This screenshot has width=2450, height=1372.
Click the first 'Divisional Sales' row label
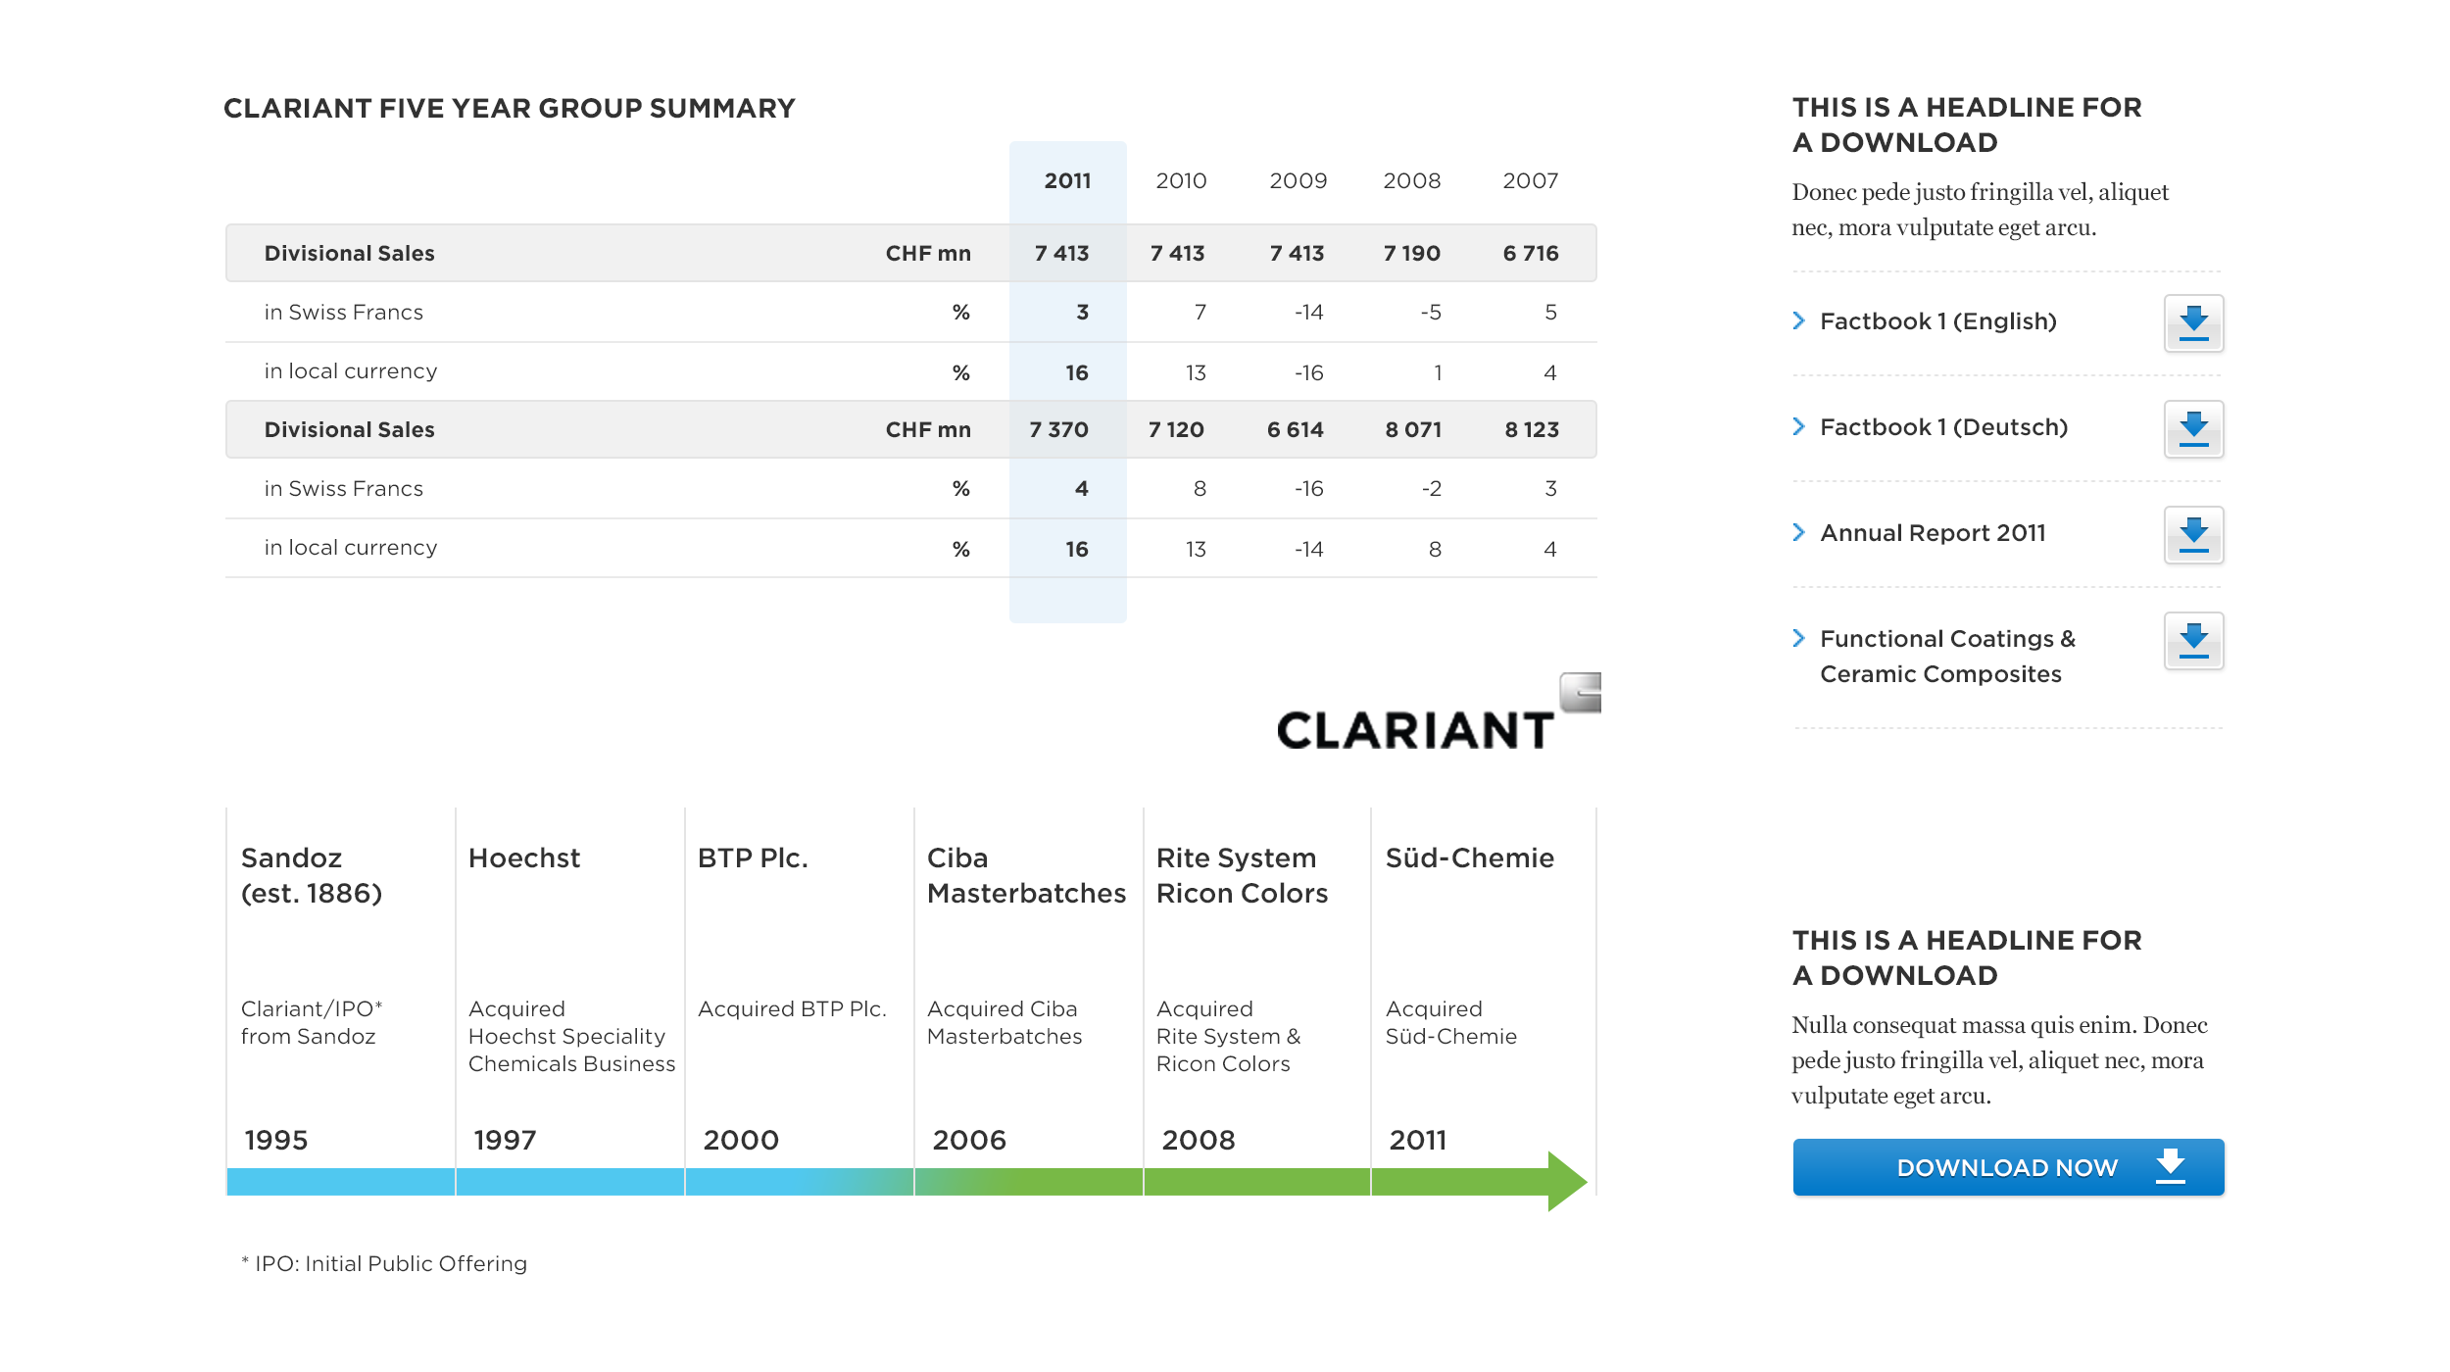[x=349, y=253]
